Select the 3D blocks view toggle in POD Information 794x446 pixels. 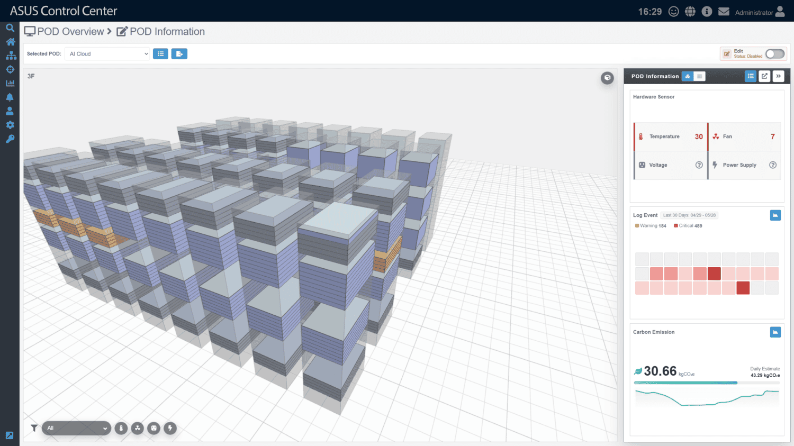[688, 76]
